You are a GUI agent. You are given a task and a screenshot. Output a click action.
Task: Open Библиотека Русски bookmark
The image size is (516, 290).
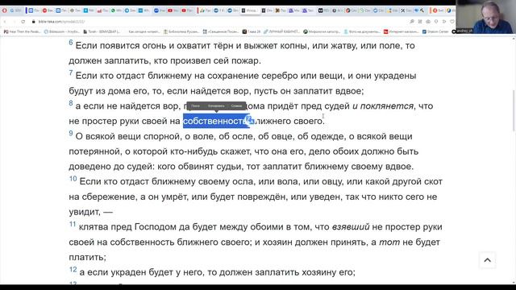[x=181, y=31]
